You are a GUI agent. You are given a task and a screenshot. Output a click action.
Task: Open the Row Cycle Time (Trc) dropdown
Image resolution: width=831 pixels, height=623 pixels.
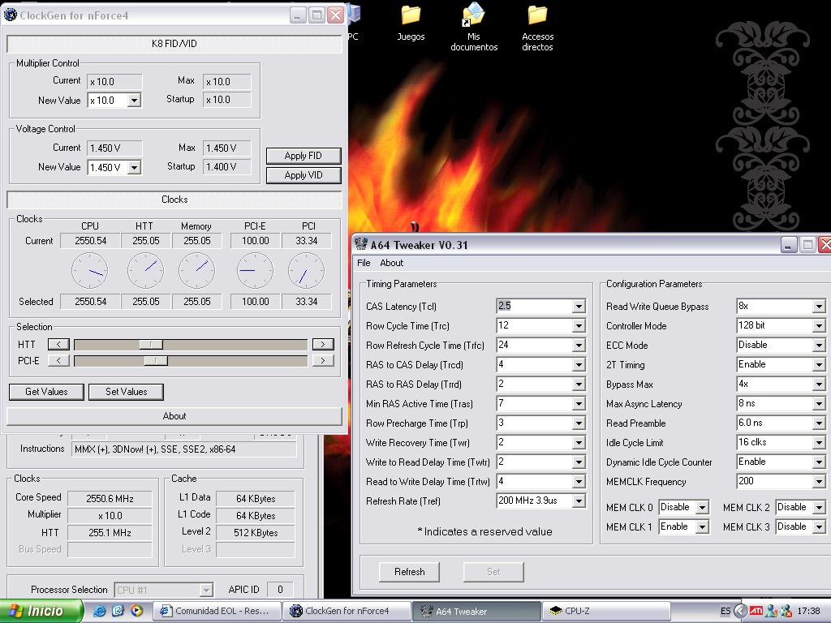click(579, 326)
